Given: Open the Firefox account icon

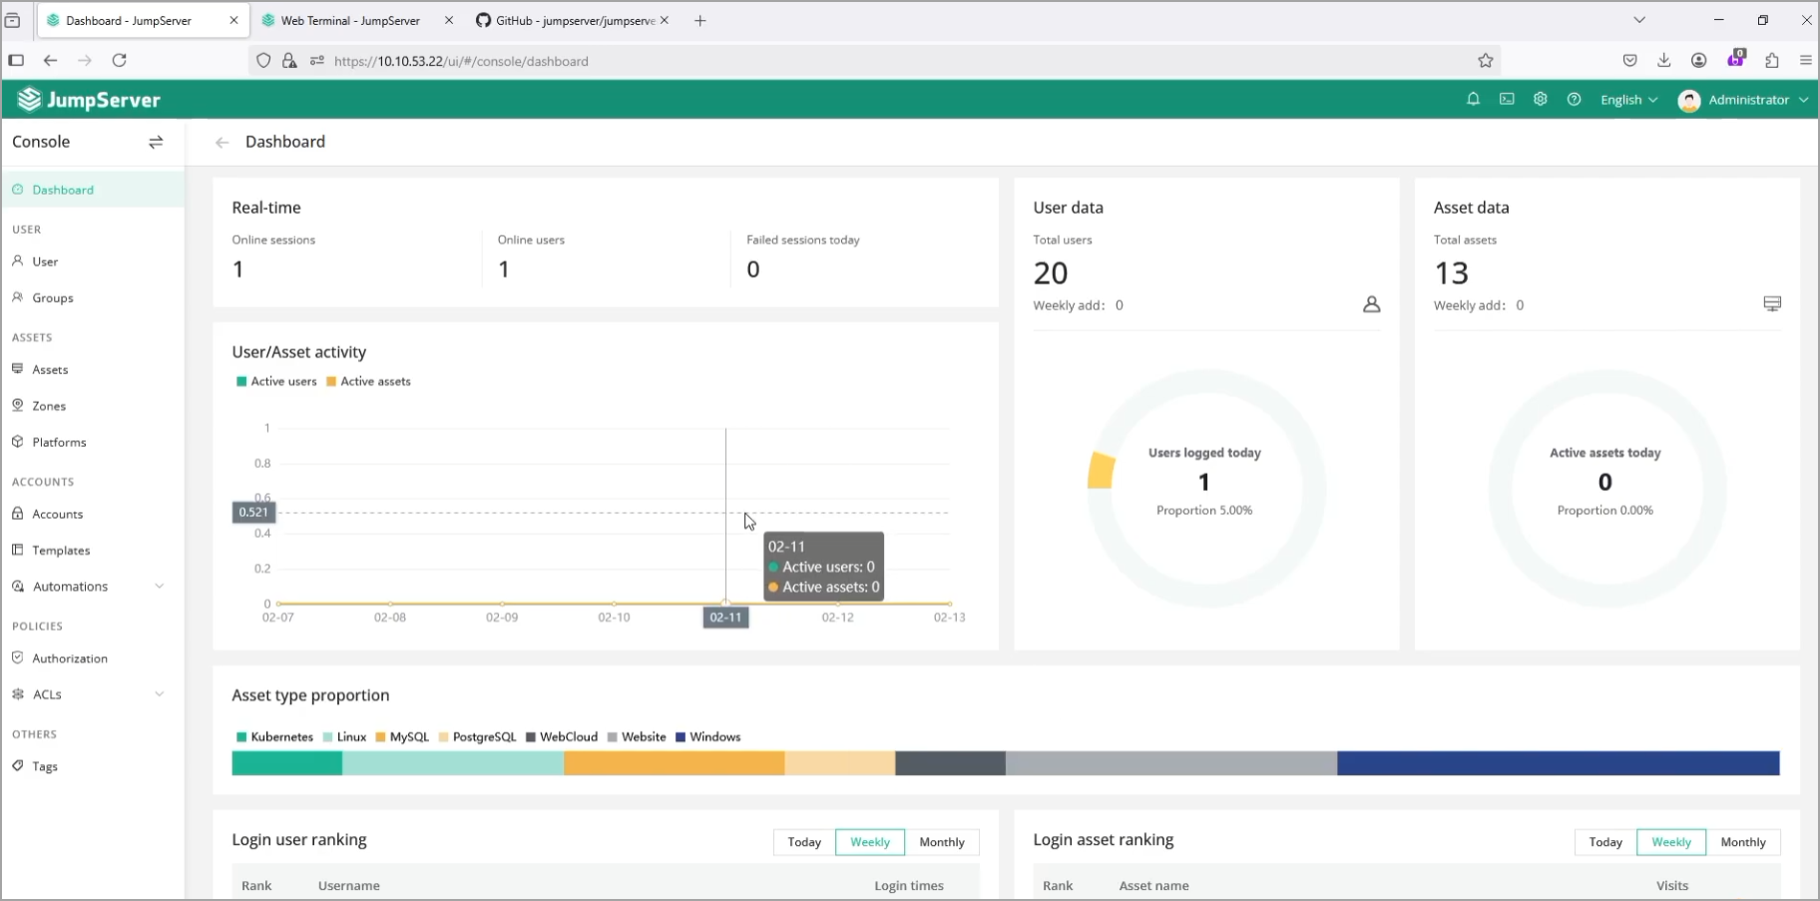Looking at the screenshot, I should [1699, 61].
